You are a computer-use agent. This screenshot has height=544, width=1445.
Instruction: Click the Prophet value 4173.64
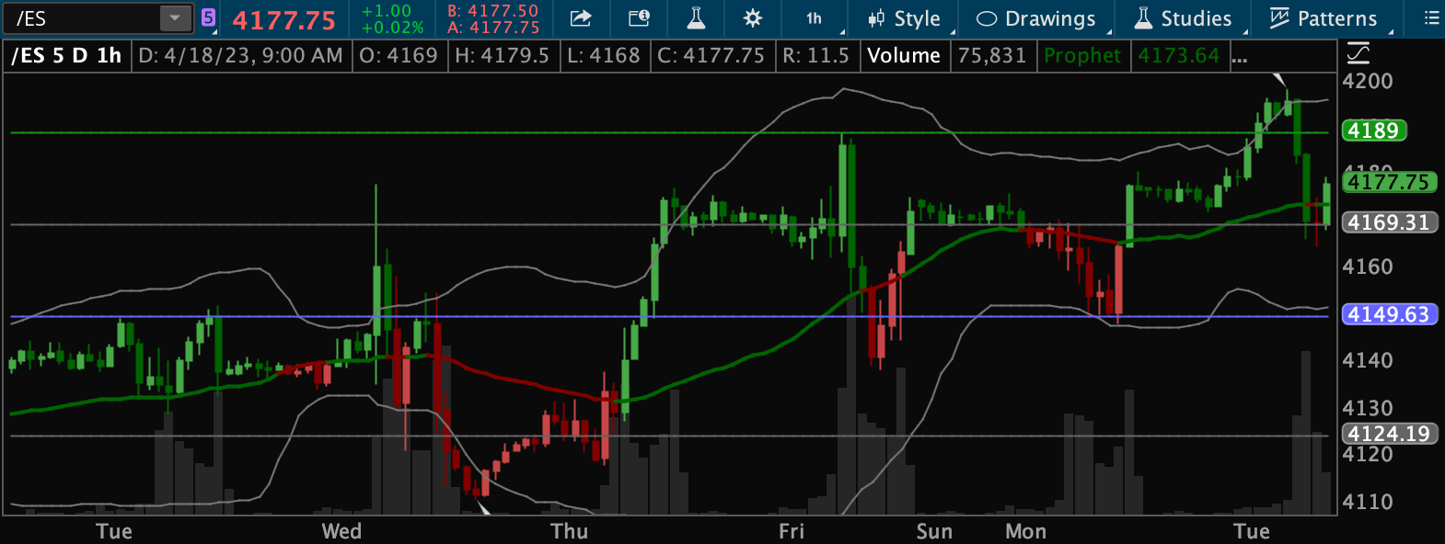click(x=1179, y=56)
